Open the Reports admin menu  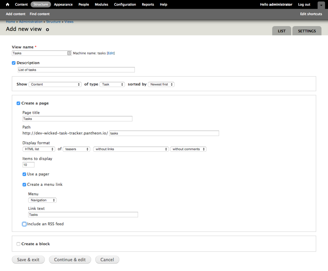point(148,5)
